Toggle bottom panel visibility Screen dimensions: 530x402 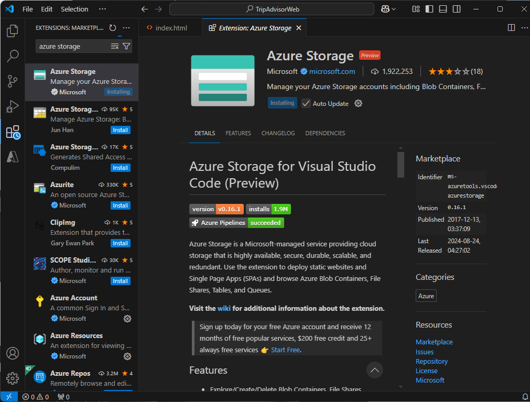(443, 9)
